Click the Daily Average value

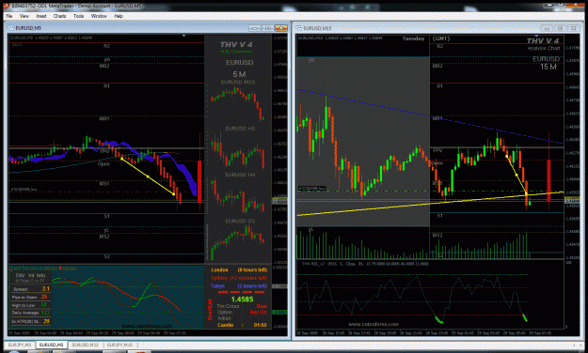click(45, 313)
